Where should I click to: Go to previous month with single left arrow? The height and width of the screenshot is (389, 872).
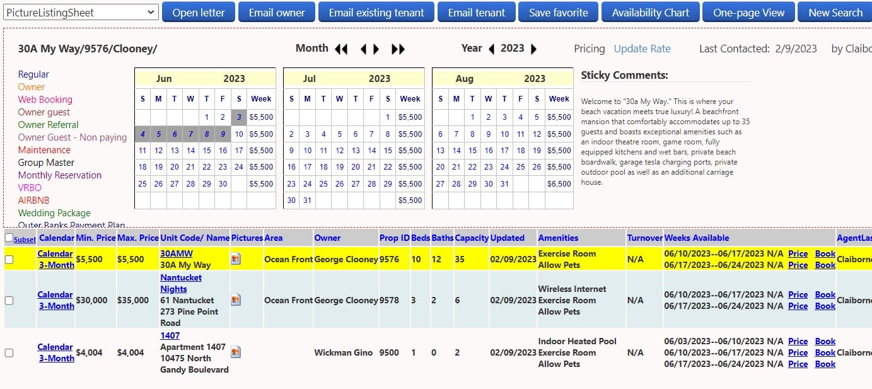pyautogui.click(x=363, y=49)
